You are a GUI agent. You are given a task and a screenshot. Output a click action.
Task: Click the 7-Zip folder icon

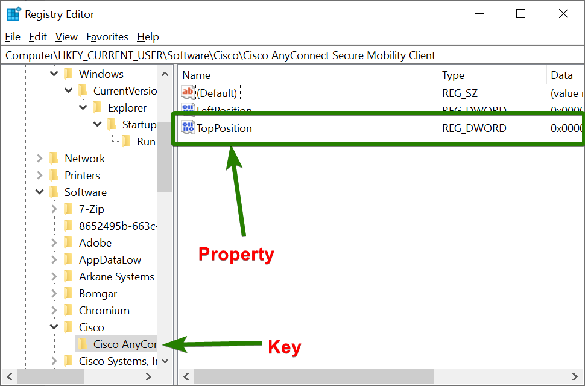pyautogui.click(x=68, y=209)
